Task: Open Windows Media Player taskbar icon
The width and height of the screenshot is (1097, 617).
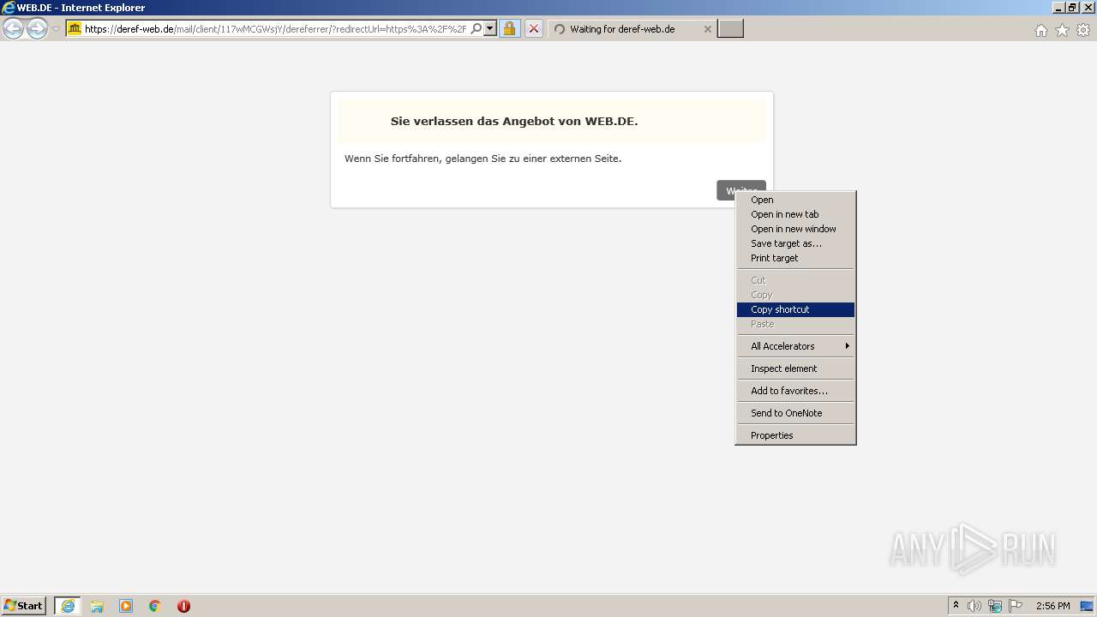Action: 126,606
